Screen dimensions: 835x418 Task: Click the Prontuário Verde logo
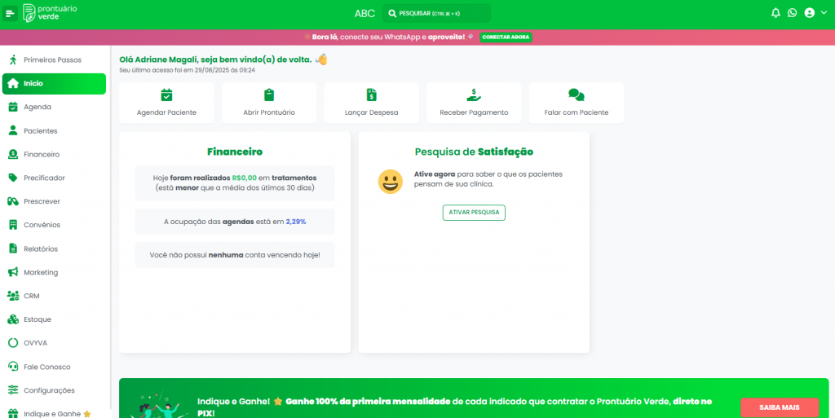tap(52, 13)
